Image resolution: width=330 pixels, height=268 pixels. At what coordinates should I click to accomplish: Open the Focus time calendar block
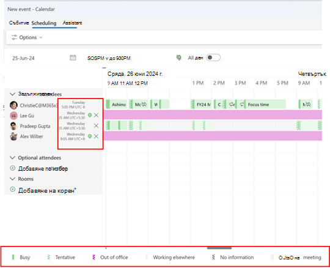click(x=265, y=105)
